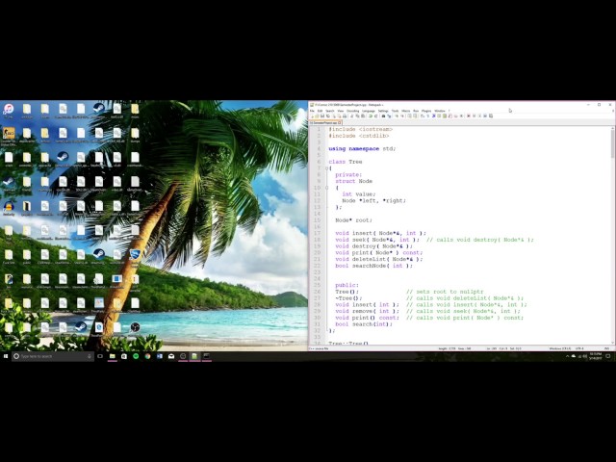Toggle INS mode in the status bar
Viewport: 616px width, 462px height.
point(606,348)
